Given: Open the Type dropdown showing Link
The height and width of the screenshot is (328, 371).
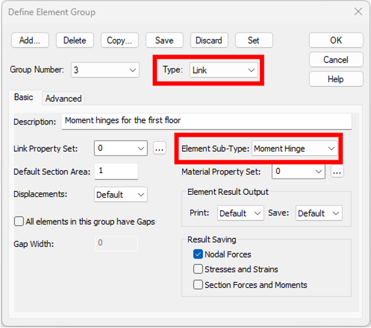Looking at the screenshot, I should (224, 70).
